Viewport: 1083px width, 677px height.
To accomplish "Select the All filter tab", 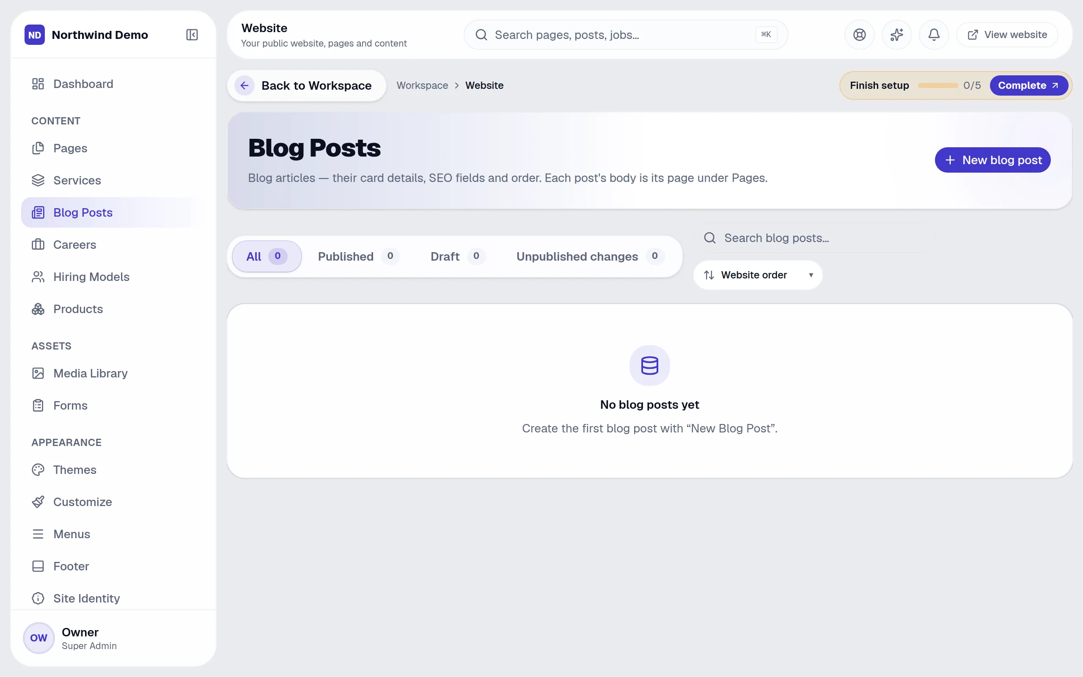I will coord(267,256).
